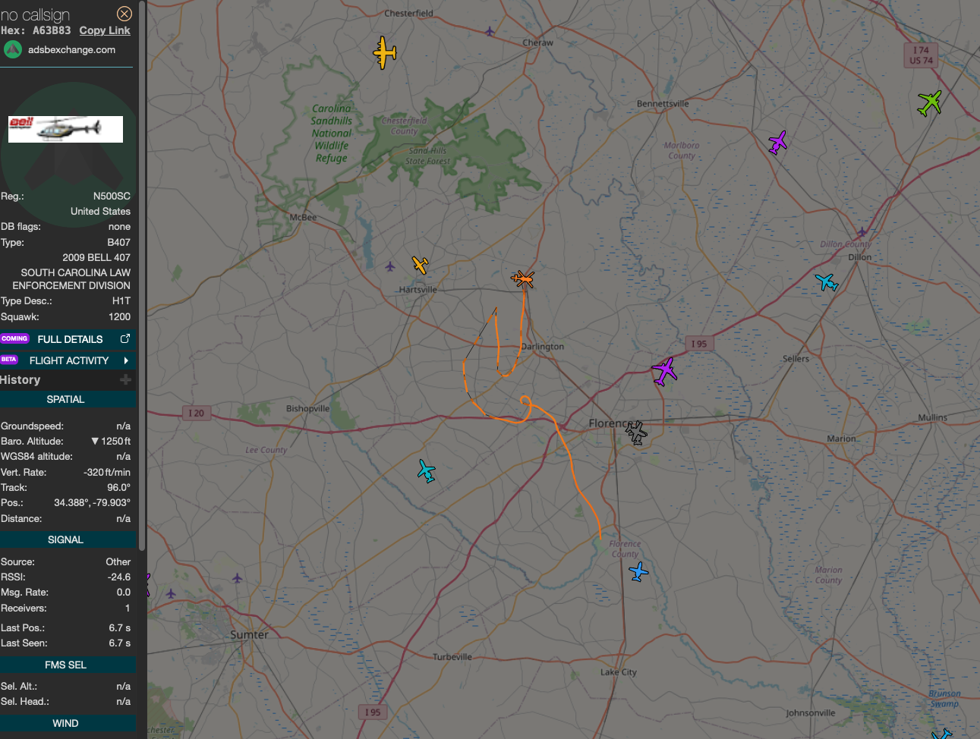Select the cyan plane near Lee County

tap(427, 471)
